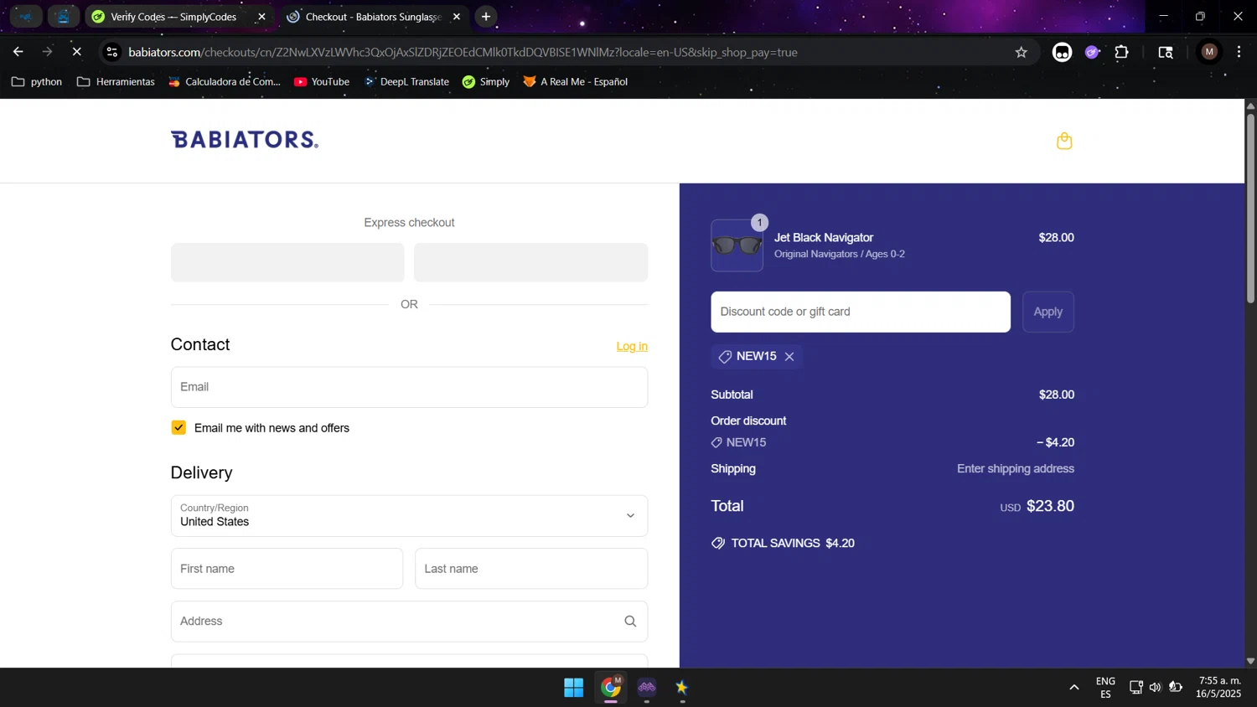
Task: Open the Extensions puzzle icon
Action: (1121, 52)
